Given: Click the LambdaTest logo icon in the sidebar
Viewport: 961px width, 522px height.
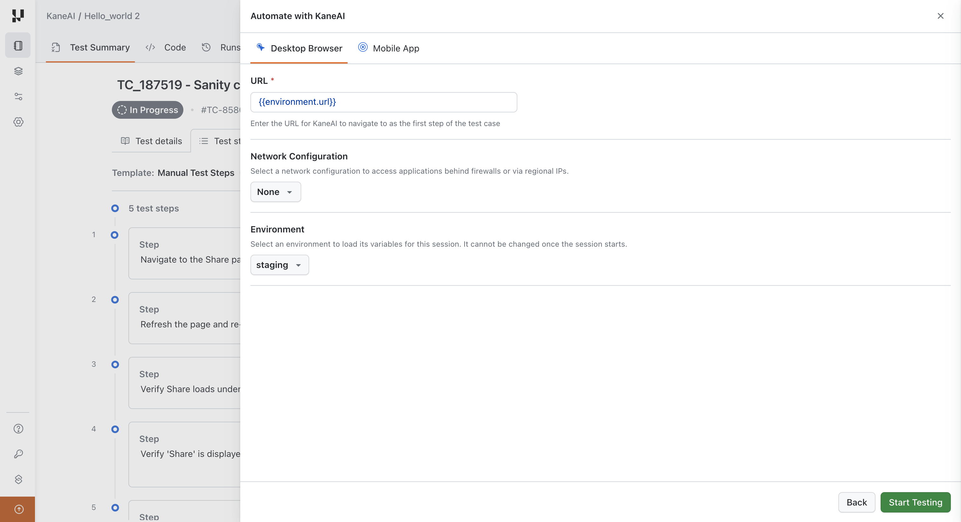Looking at the screenshot, I should pos(18,16).
